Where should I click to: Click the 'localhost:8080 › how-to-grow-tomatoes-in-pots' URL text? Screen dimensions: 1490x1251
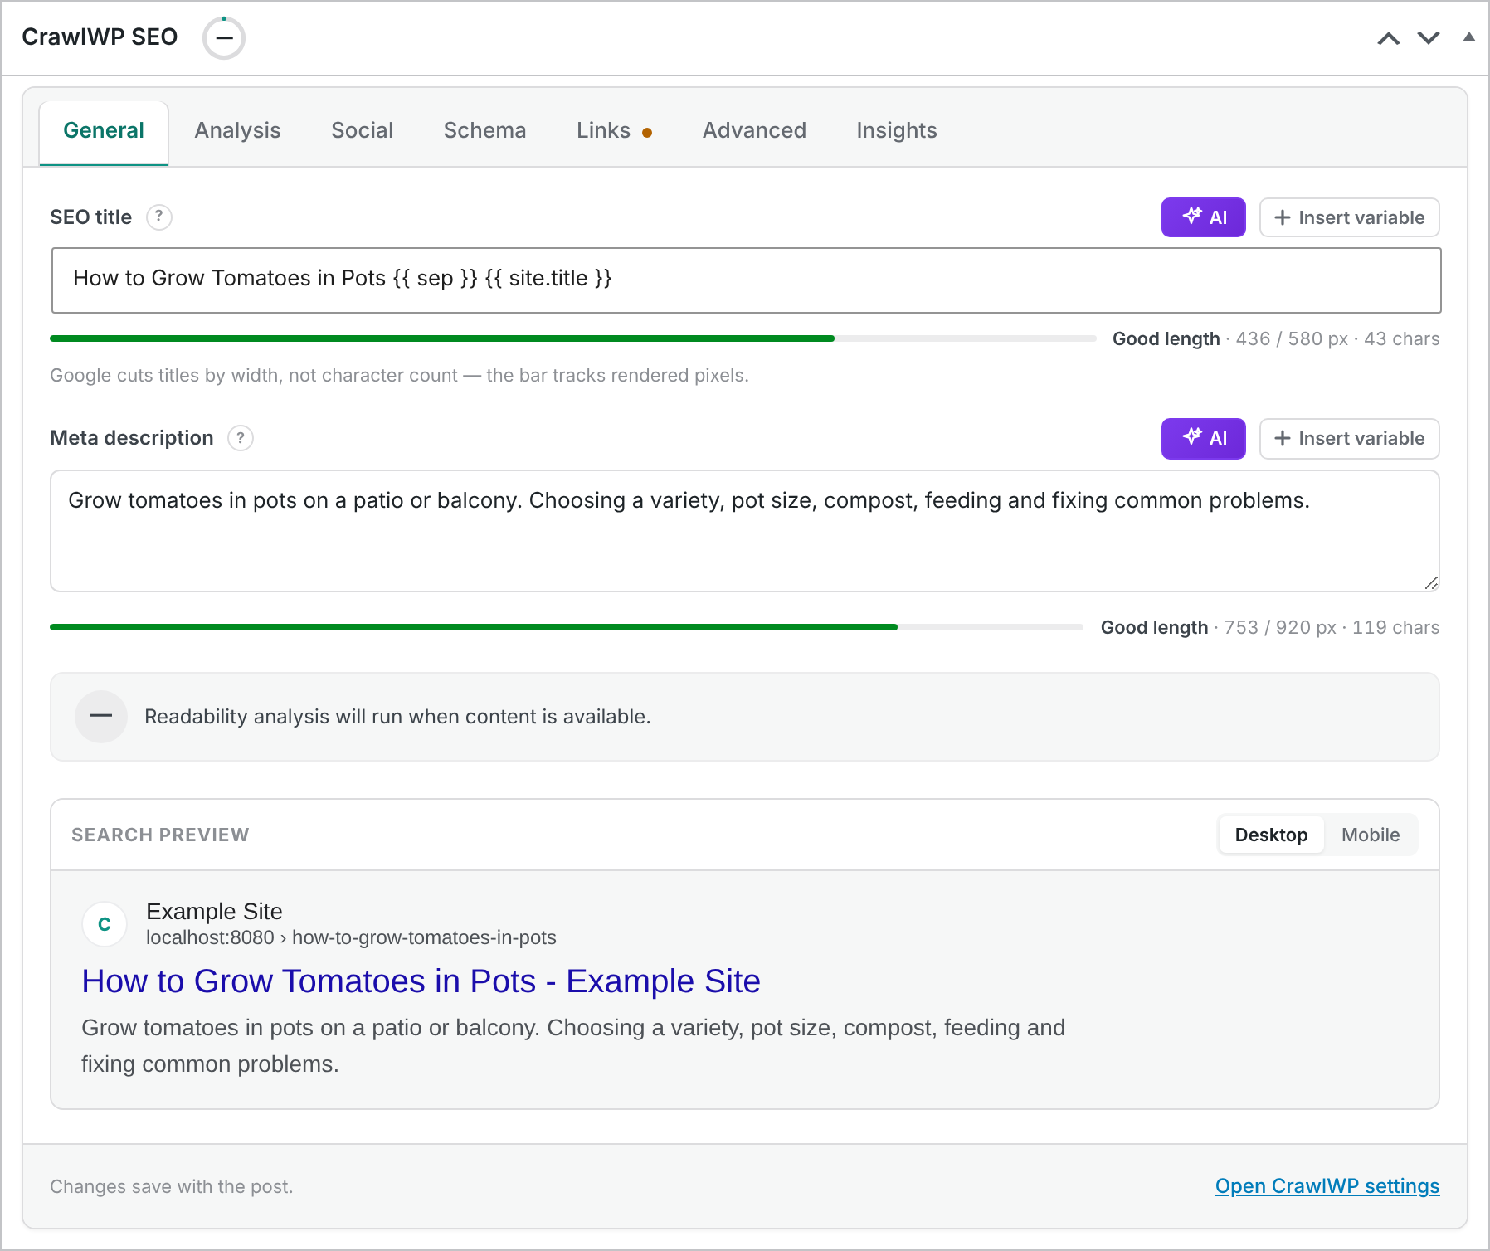(351, 937)
